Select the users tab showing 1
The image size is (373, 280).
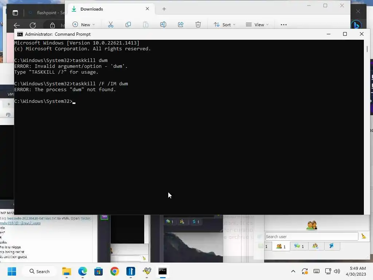[281, 246]
